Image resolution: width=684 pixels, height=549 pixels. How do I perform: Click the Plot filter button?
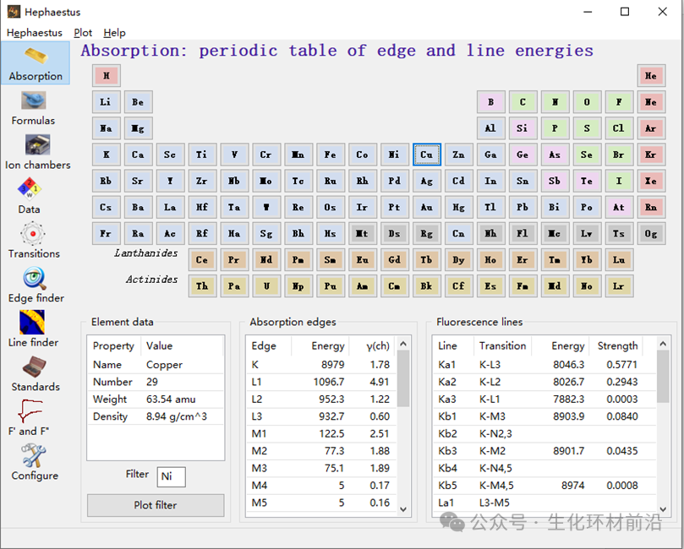coord(156,505)
